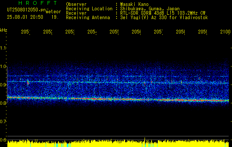Select the HROFFT title text

(38, 3)
